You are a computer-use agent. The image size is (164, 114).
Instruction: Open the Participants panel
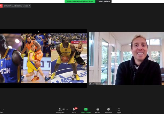[x=60, y=110]
